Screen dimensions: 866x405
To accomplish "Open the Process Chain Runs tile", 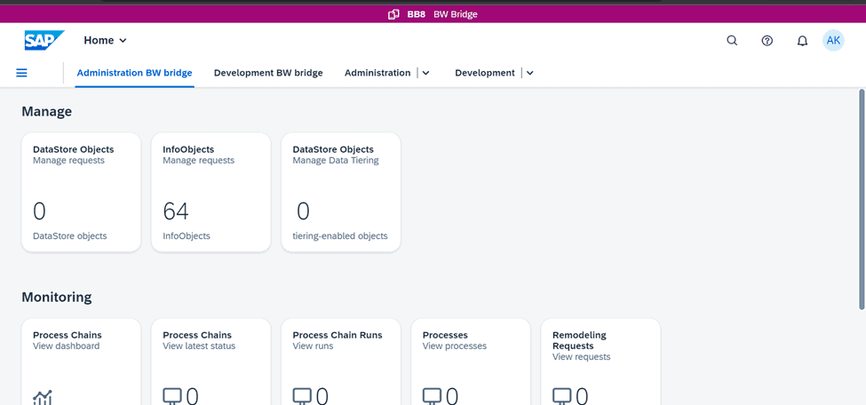I will 341,361.
